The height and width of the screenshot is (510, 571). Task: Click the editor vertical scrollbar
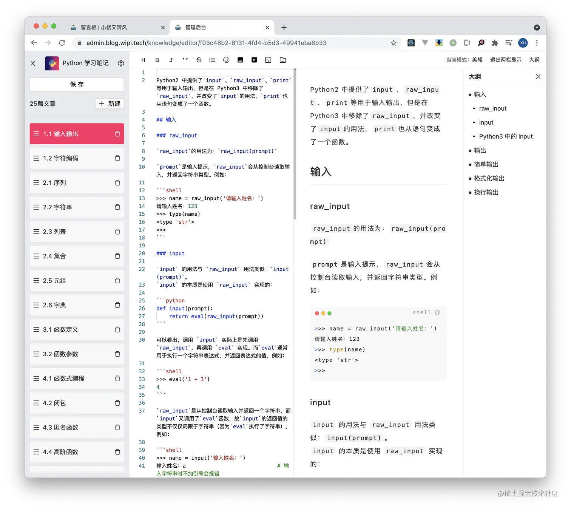point(295,144)
